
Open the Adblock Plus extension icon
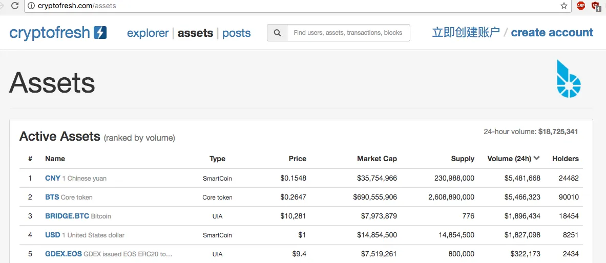click(x=580, y=6)
